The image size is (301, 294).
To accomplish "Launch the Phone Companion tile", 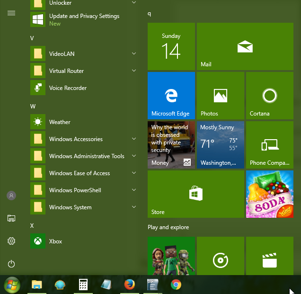I will 270,145.
